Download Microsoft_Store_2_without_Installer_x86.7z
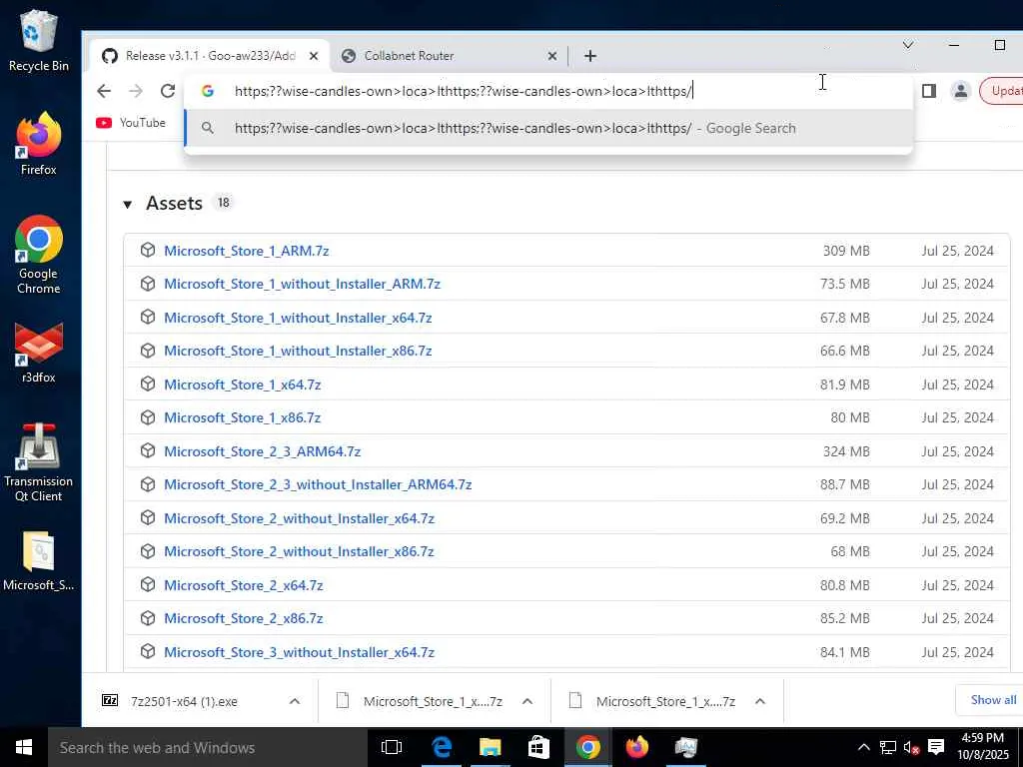 point(299,551)
